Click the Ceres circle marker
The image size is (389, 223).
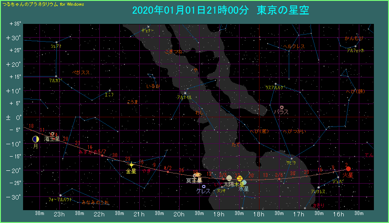[204, 186]
